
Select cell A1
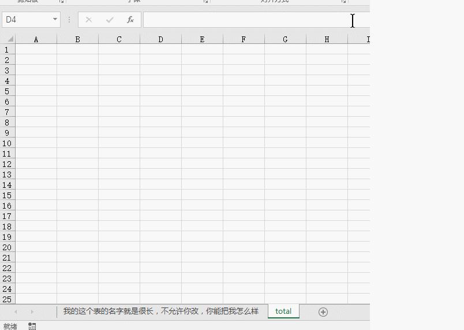36,50
